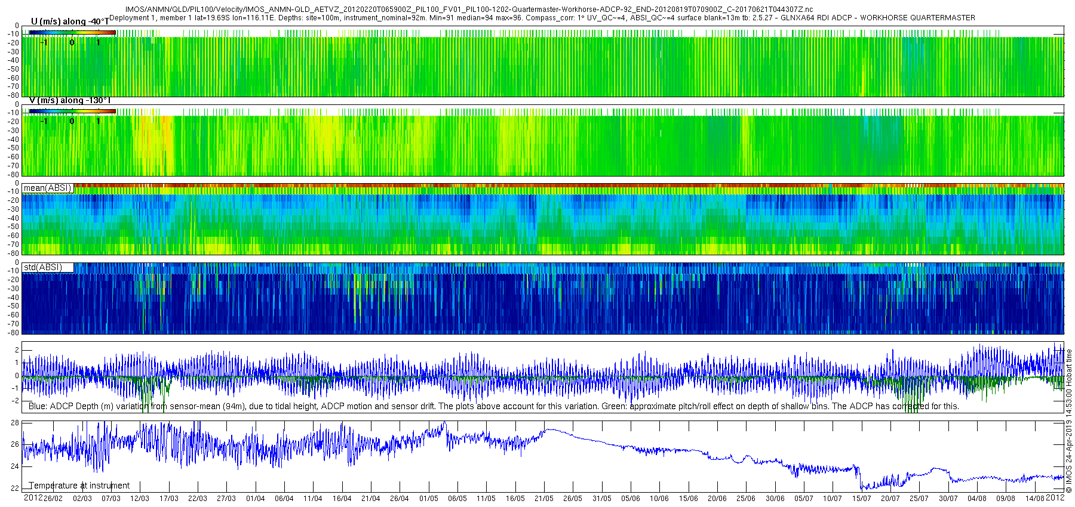Click the '20/07' date tick label

(x=890, y=499)
